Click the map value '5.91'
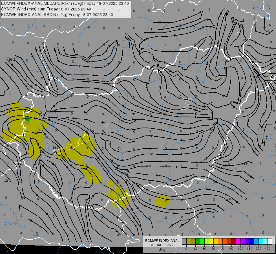This screenshot has width=276, height=254. 245,181
